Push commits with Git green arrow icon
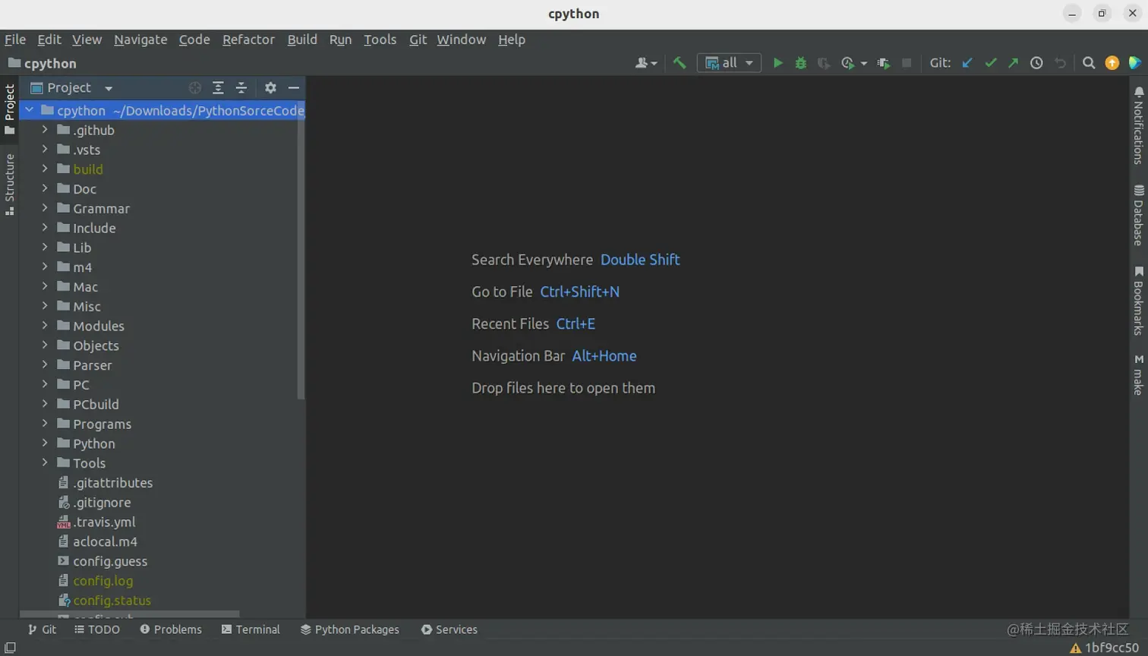1148x656 pixels. [x=1013, y=63]
